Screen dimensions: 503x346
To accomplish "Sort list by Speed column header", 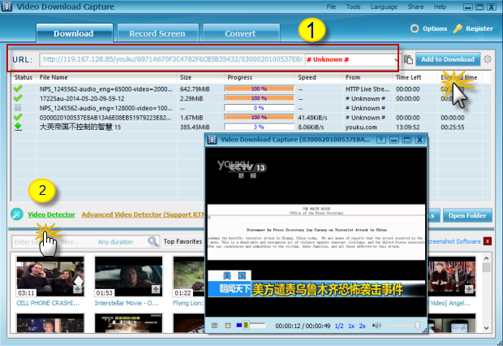I will pos(318,77).
